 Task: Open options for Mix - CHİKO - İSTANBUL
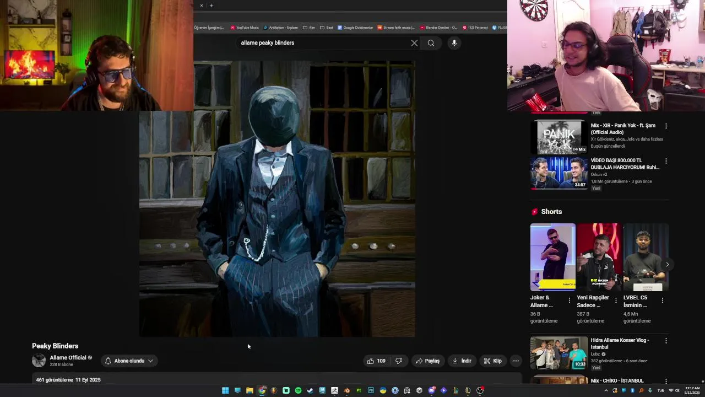coord(666,381)
